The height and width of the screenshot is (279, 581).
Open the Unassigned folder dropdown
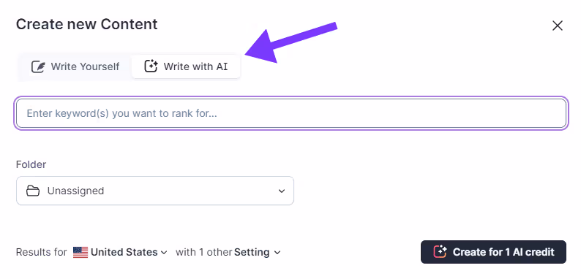pyautogui.click(x=155, y=191)
